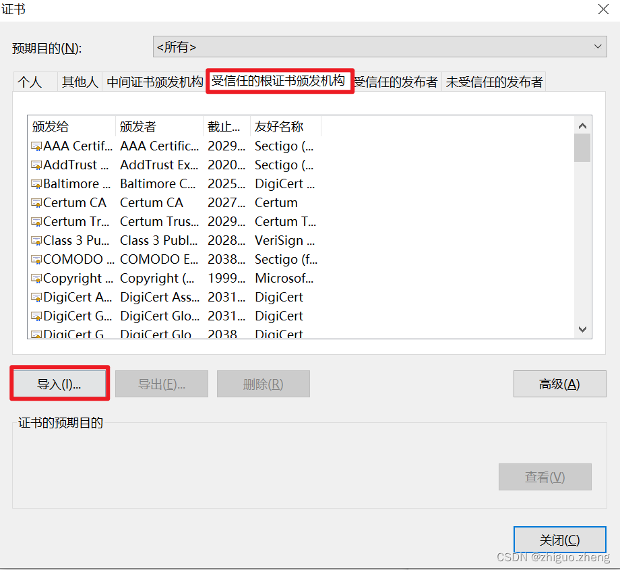Click issuer AddTrust Ex... cell
The width and height of the screenshot is (620, 570).
click(x=159, y=165)
